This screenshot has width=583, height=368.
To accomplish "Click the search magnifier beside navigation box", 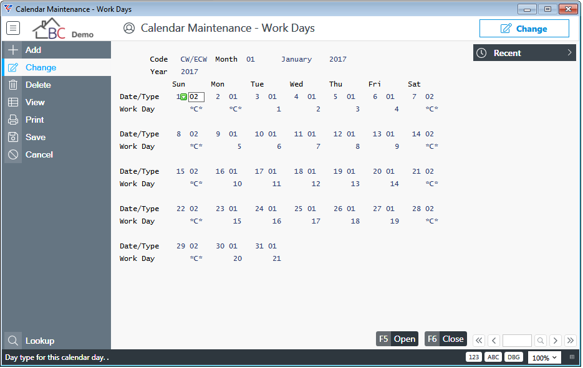I will tap(541, 340).
